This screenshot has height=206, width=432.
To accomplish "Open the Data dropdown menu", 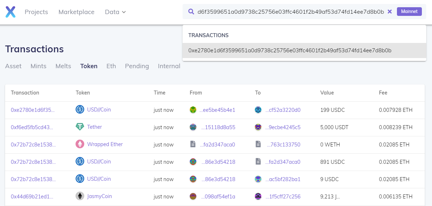I will click(115, 12).
